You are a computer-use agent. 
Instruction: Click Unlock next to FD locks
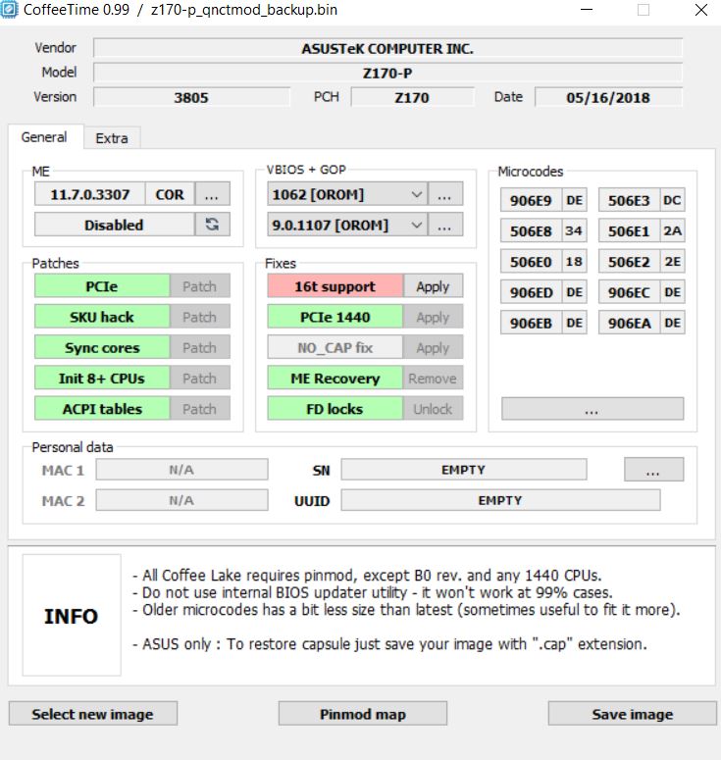433,408
